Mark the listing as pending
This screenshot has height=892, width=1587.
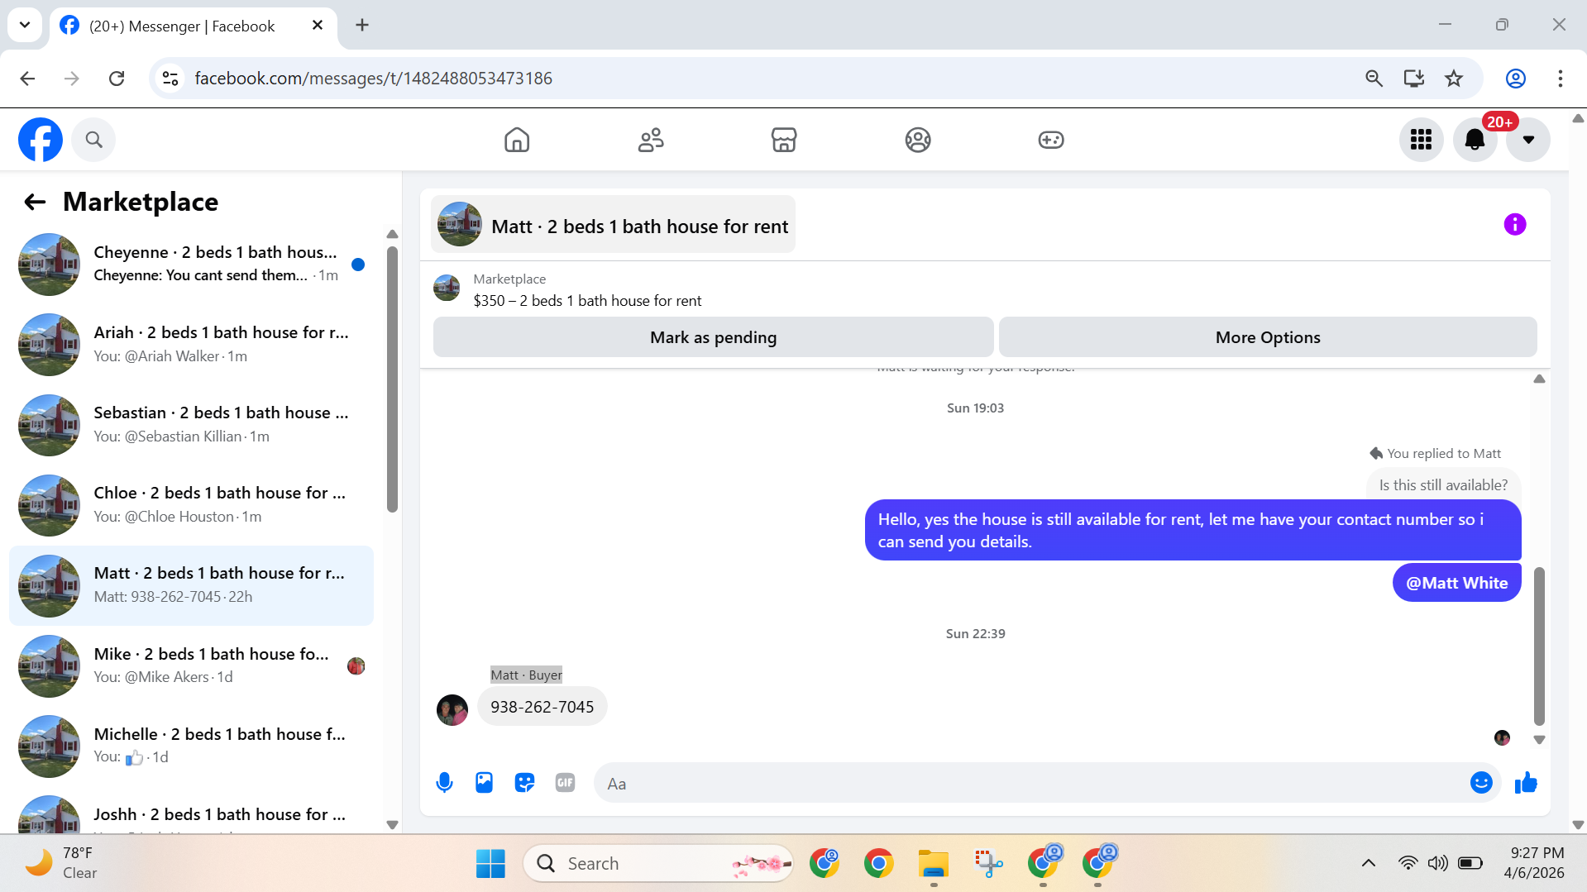pos(714,337)
